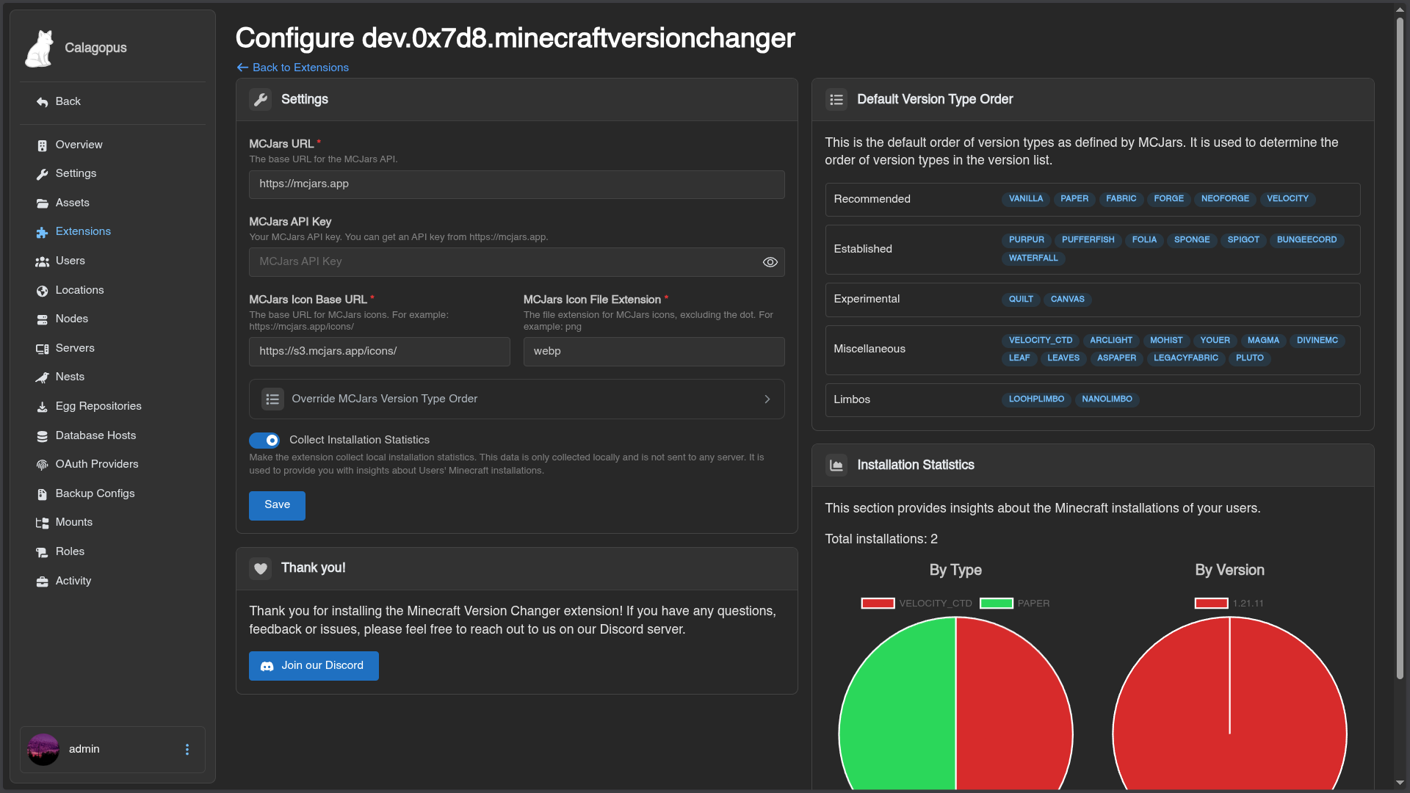1410x793 pixels.
Task: Click the Egg Repositories download icon
Action: (42, 407)
